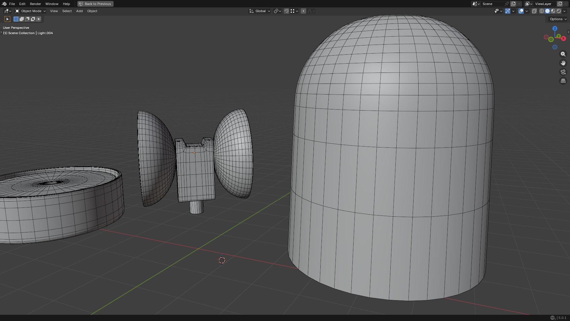The width and height of the screenshot is (570, 321).
Task: Toggle proportional editing
Action: (x=303, y=11)
